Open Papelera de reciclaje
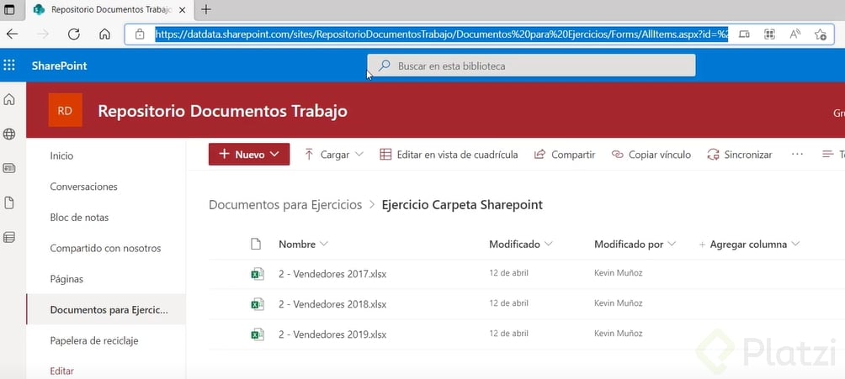The image size is (845, 379). [94, 341]
